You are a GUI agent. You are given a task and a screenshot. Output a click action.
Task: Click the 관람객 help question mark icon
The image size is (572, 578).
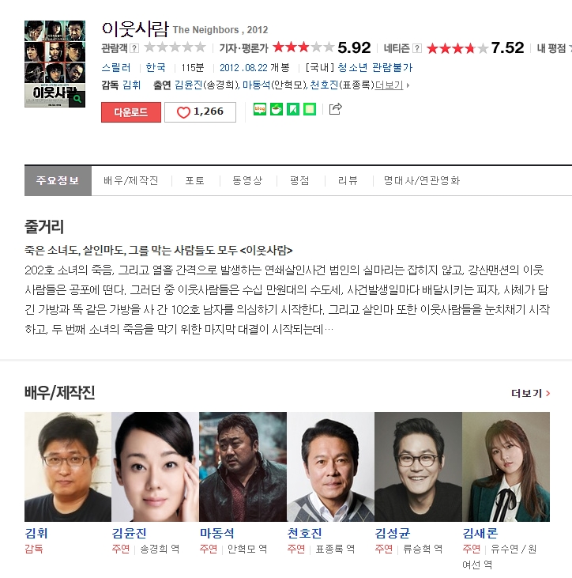[x=134, y=48]
